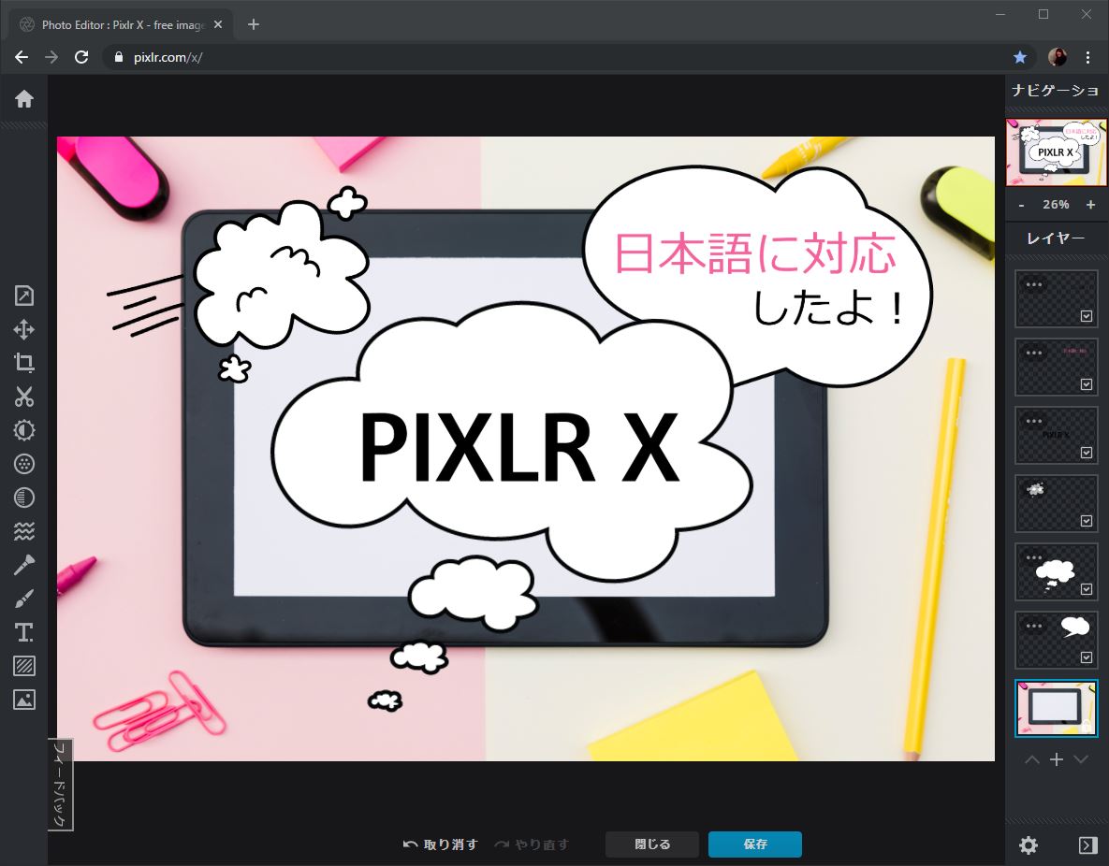Viewport: 1109px width, 866px height.
Task: Open the Properties/resize tool
Action: click(x=24, y=296)
